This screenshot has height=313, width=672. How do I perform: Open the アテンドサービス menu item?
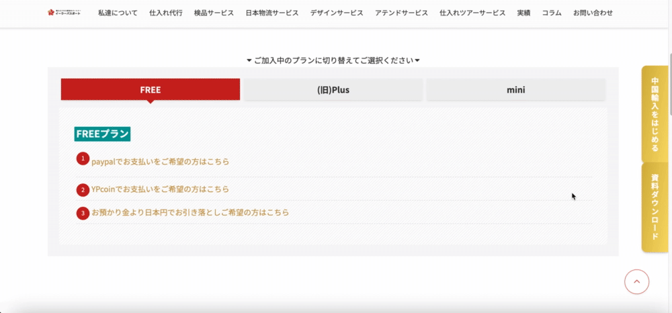click(402, 13)
